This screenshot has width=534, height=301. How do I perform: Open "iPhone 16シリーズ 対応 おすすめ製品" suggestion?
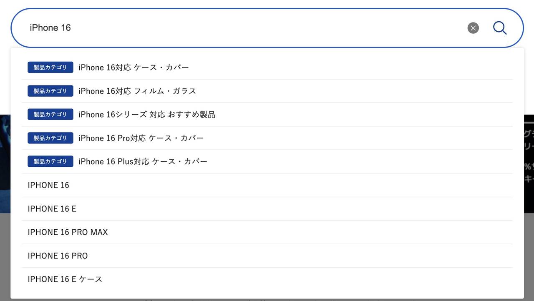[146, 115]
